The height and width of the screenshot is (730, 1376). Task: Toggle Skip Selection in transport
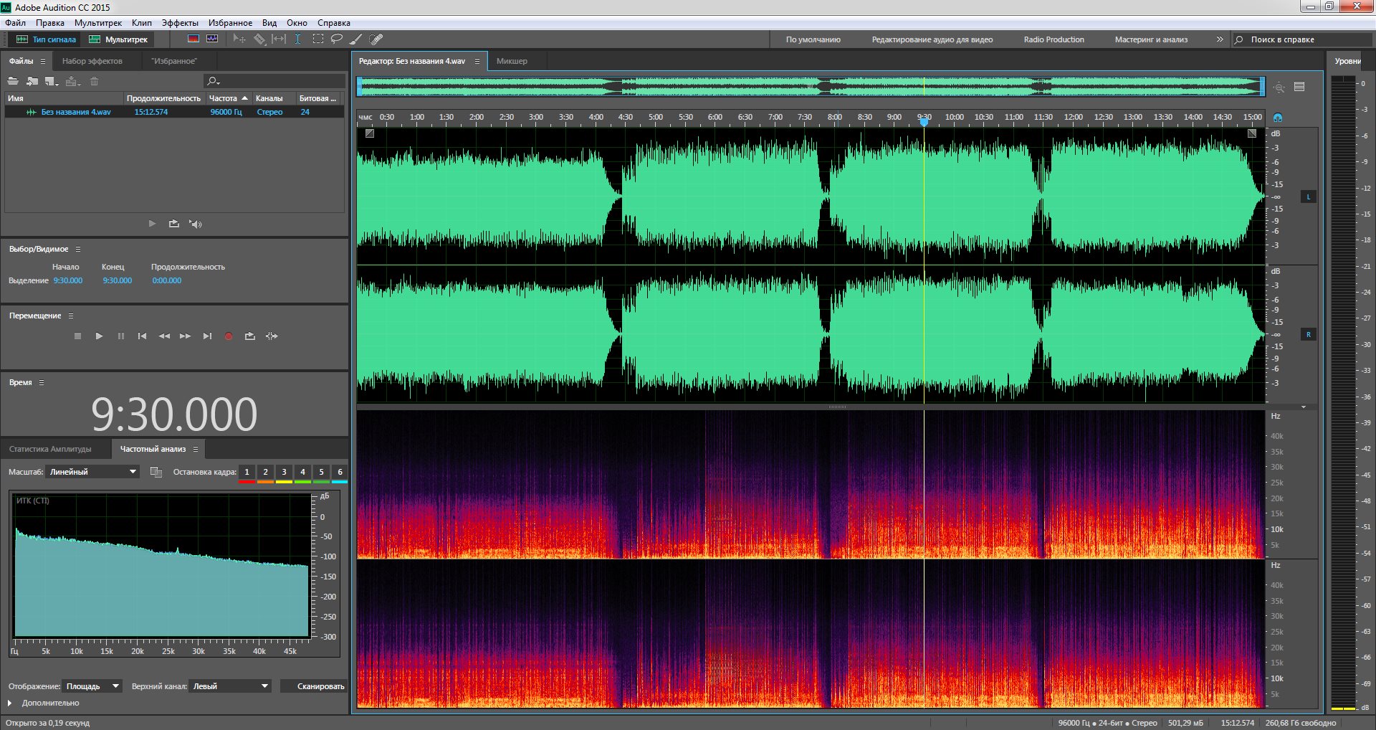272,336
